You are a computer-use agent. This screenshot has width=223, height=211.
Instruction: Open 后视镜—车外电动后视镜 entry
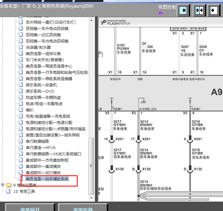coord(47,29)
